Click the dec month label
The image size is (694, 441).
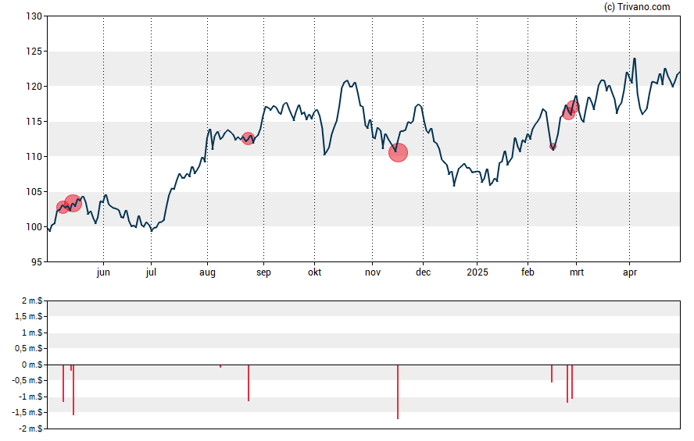coord(423,272)
